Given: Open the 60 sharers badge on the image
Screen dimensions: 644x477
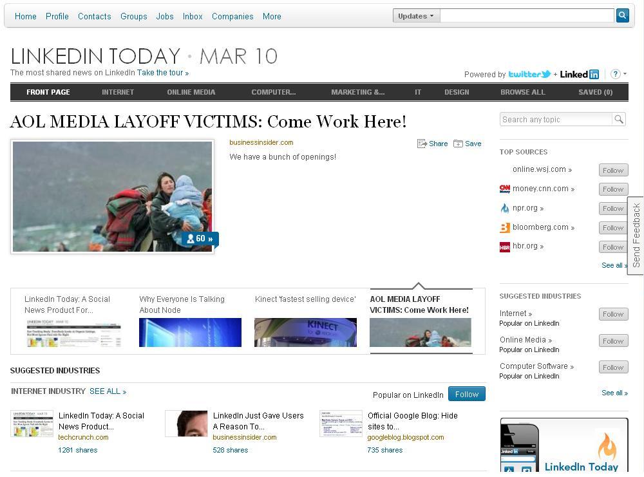Looking at the screenshot, I should click(200, 239).
